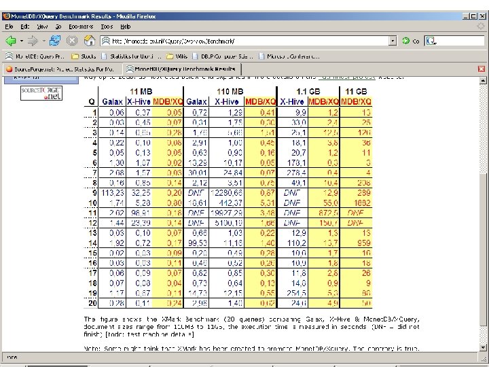The image size is (489, 367).
Task: Click the green underlined link above table
Action: pyautogui.click(x=347, y=77)
